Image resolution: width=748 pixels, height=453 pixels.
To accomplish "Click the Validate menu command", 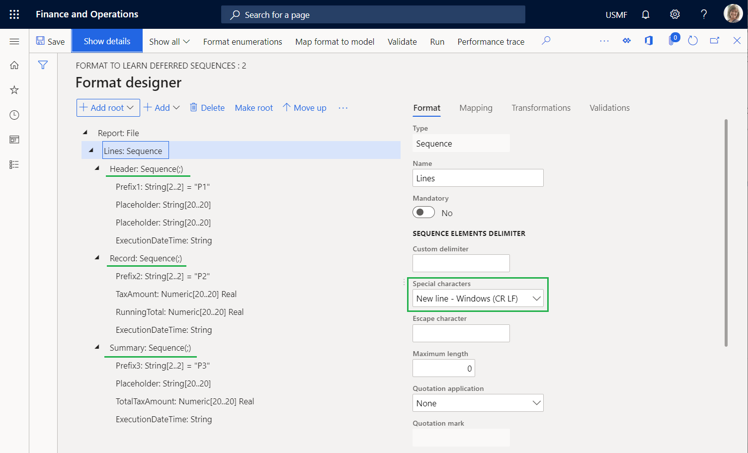I will click(402, 42).
